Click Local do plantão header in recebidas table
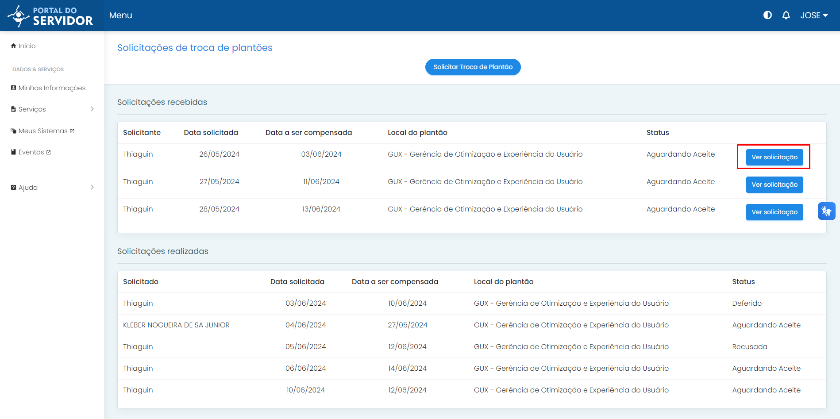This screenshot has height=419, width=840. 417,132
